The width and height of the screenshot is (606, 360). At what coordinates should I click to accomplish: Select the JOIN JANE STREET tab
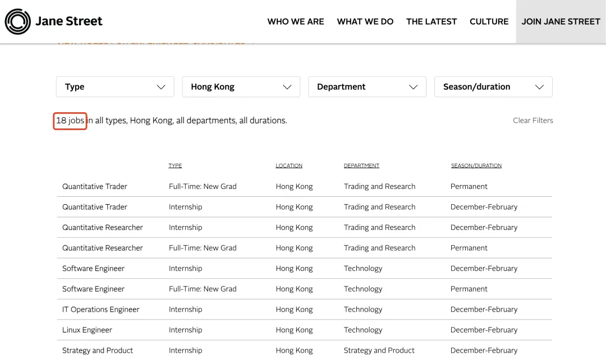(561, 22)
